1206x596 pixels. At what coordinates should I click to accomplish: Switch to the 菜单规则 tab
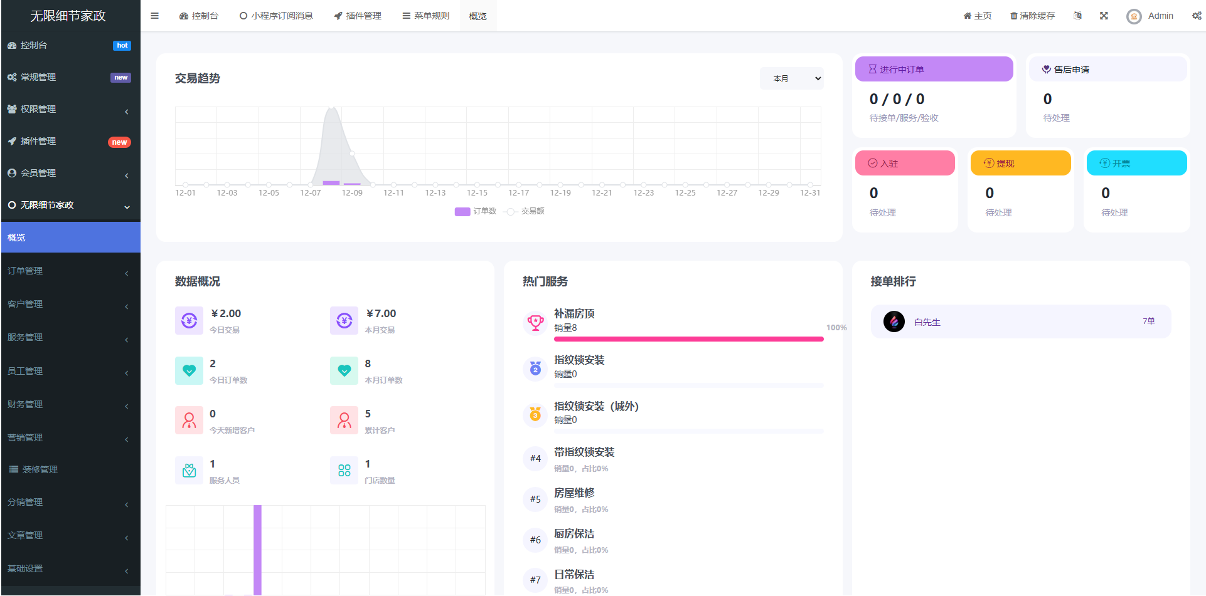click(x=425, y=15)
